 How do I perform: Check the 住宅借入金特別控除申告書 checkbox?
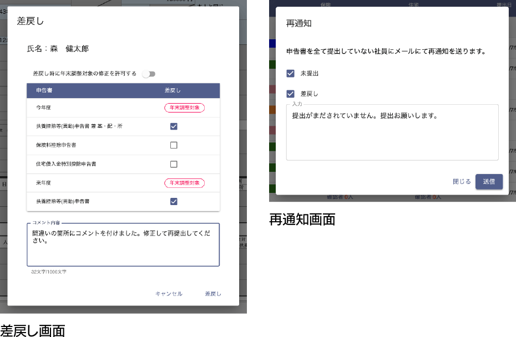(174, 164)
